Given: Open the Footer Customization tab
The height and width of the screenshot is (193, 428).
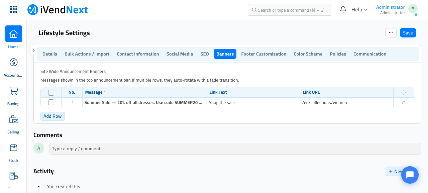Looking at the screenshot, I should tap(264, 54).
